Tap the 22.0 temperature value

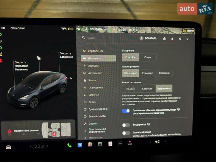[x=39, y=146]
